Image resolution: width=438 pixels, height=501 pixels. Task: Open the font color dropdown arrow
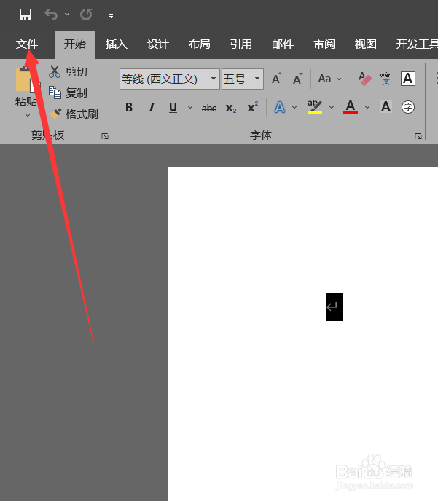pos(367,107)
